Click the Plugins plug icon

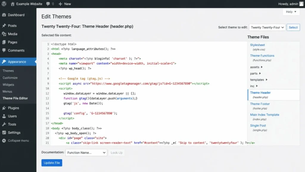coord(4,108)
